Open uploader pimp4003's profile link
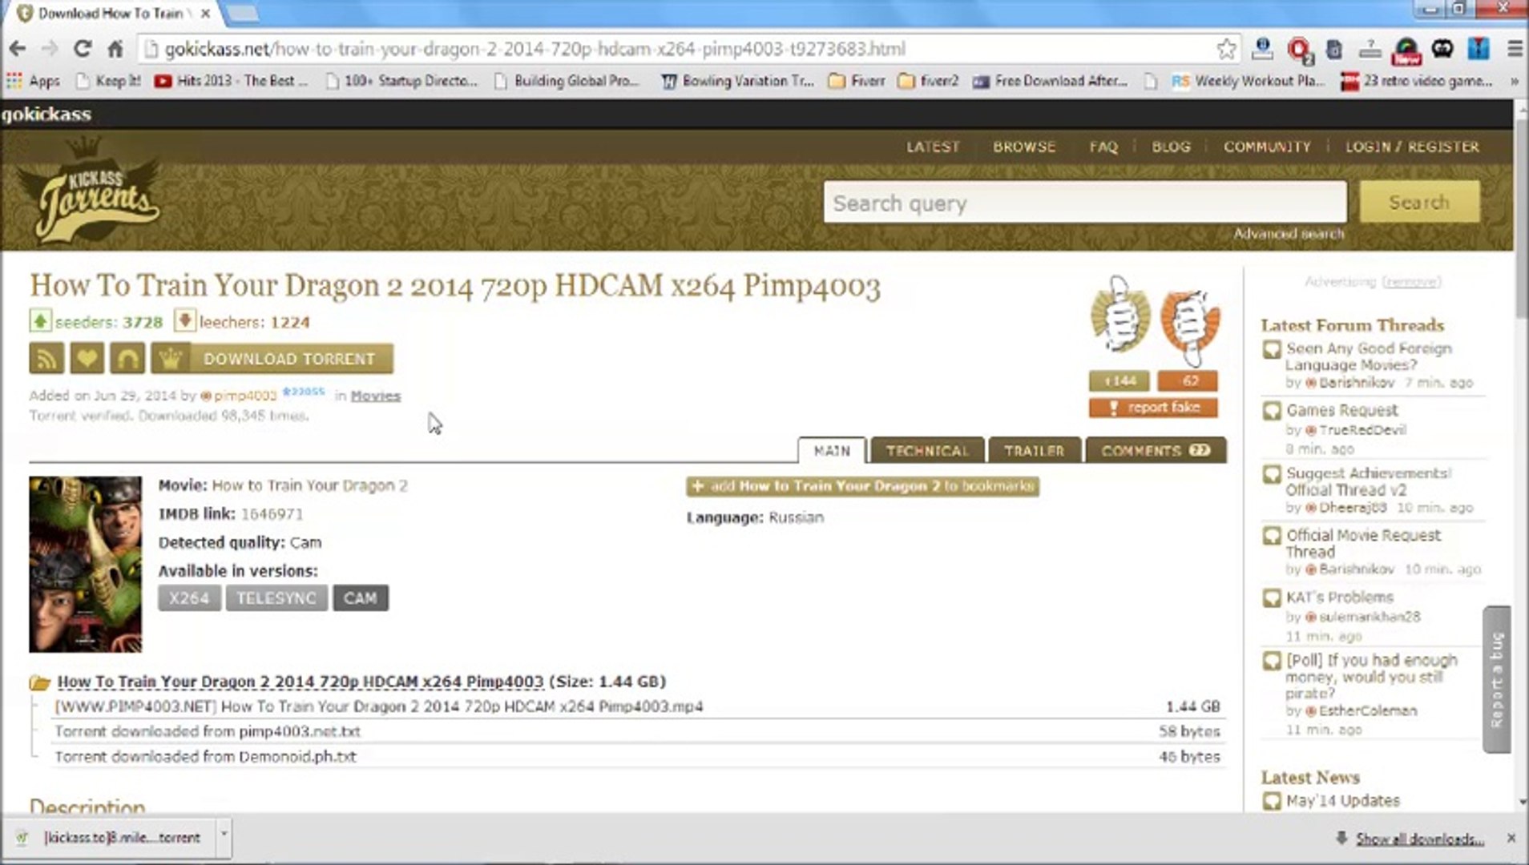This screenshot has height=865, width=1529. pyautogui.click(x=245, y=396)
